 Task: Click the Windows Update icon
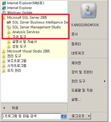[4, 12]
